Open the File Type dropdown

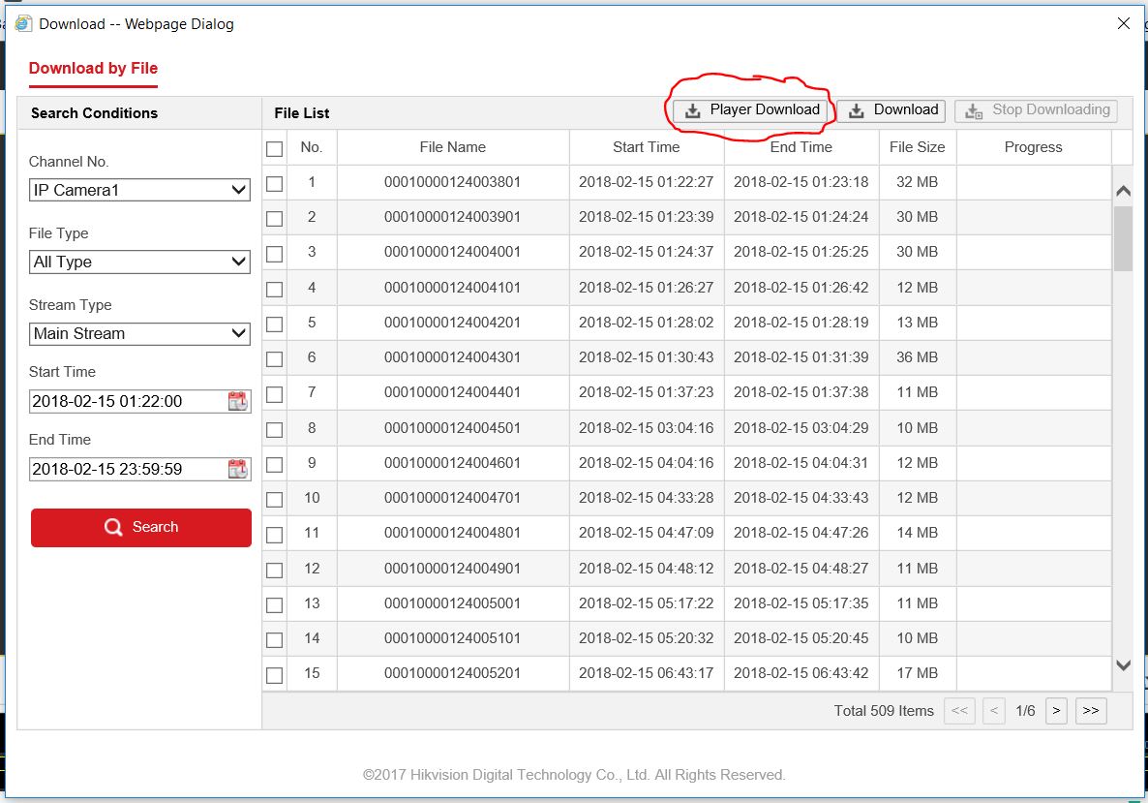[x=140, y=262]
